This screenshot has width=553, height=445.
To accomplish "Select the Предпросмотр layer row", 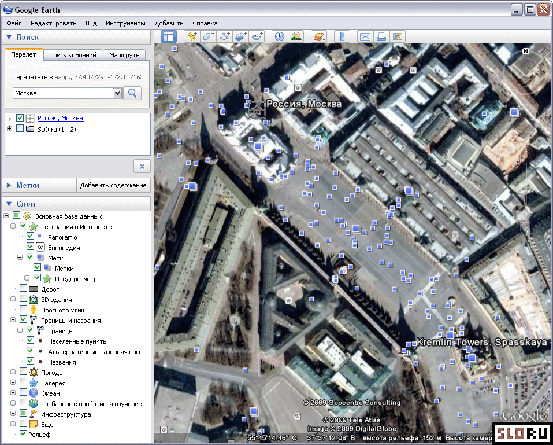I will pos(76,279).
